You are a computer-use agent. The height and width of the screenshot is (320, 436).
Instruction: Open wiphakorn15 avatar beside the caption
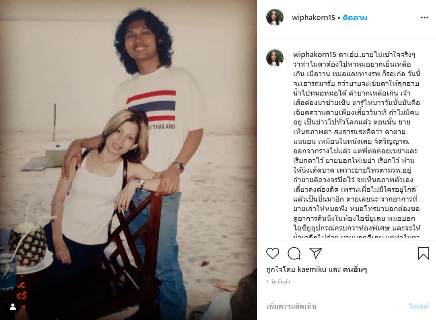(x=275, y=58)
